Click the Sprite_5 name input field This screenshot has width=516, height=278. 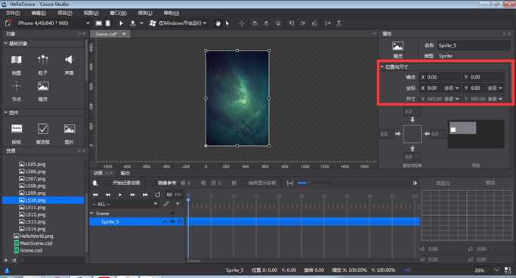pos(473,45)
